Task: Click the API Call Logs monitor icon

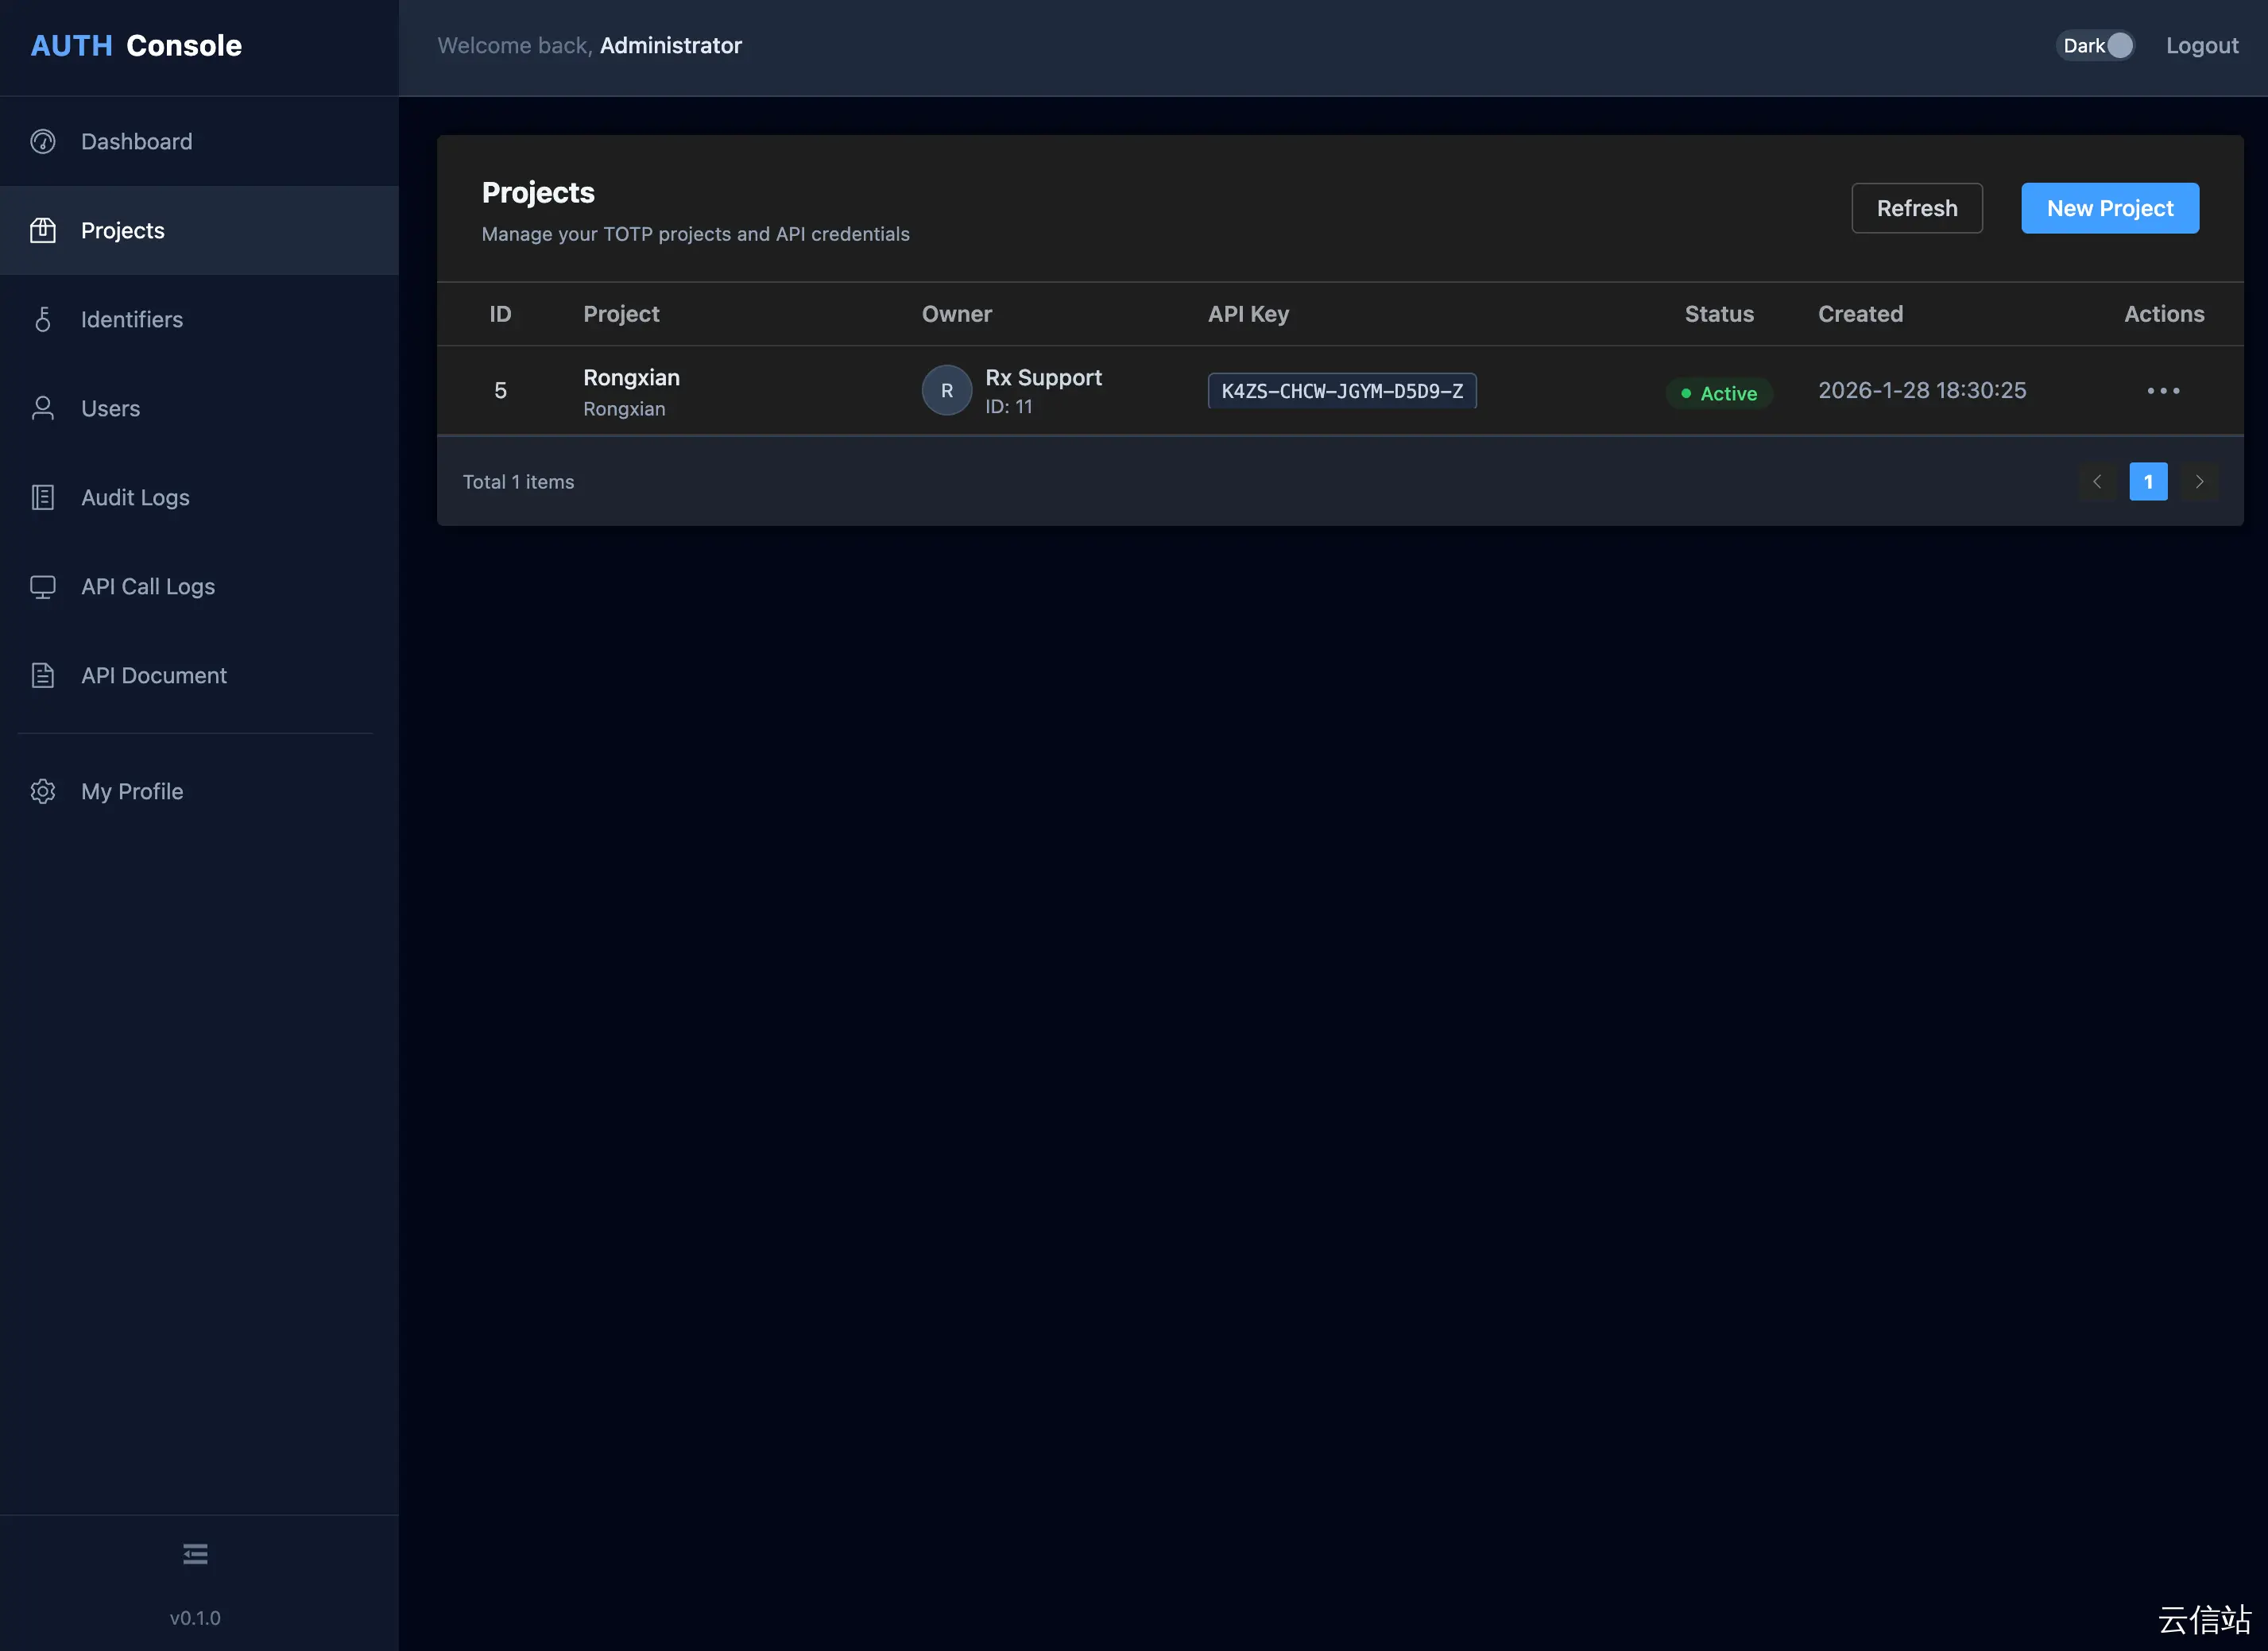Action: [43, 587]
